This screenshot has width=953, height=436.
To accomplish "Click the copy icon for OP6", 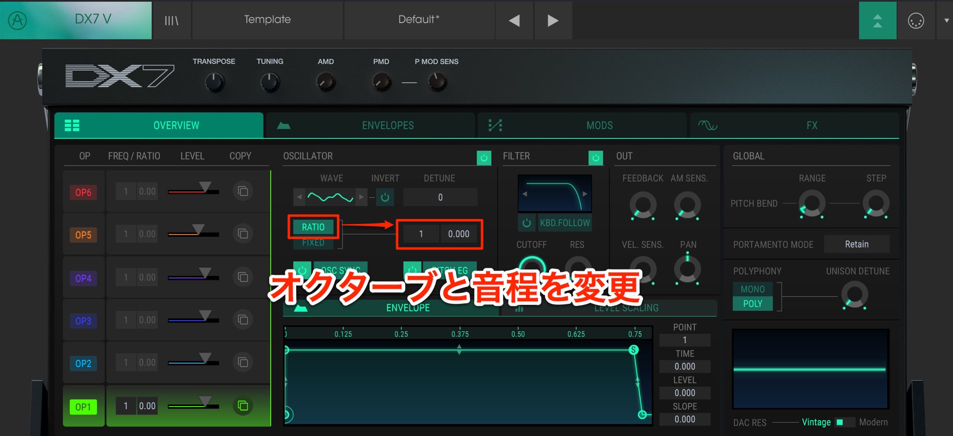I will 243,191.
